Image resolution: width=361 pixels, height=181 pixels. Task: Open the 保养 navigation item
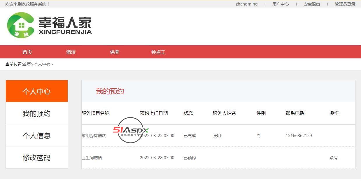pos(115,52)
